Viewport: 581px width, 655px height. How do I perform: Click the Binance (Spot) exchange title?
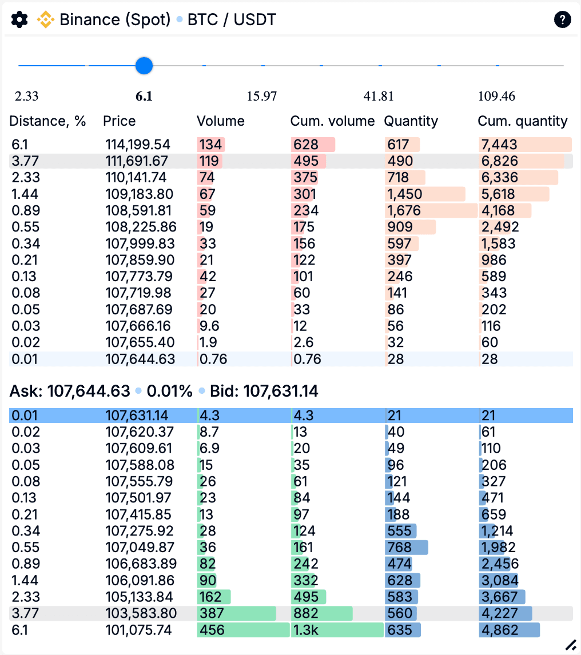(x=115, y=20)
